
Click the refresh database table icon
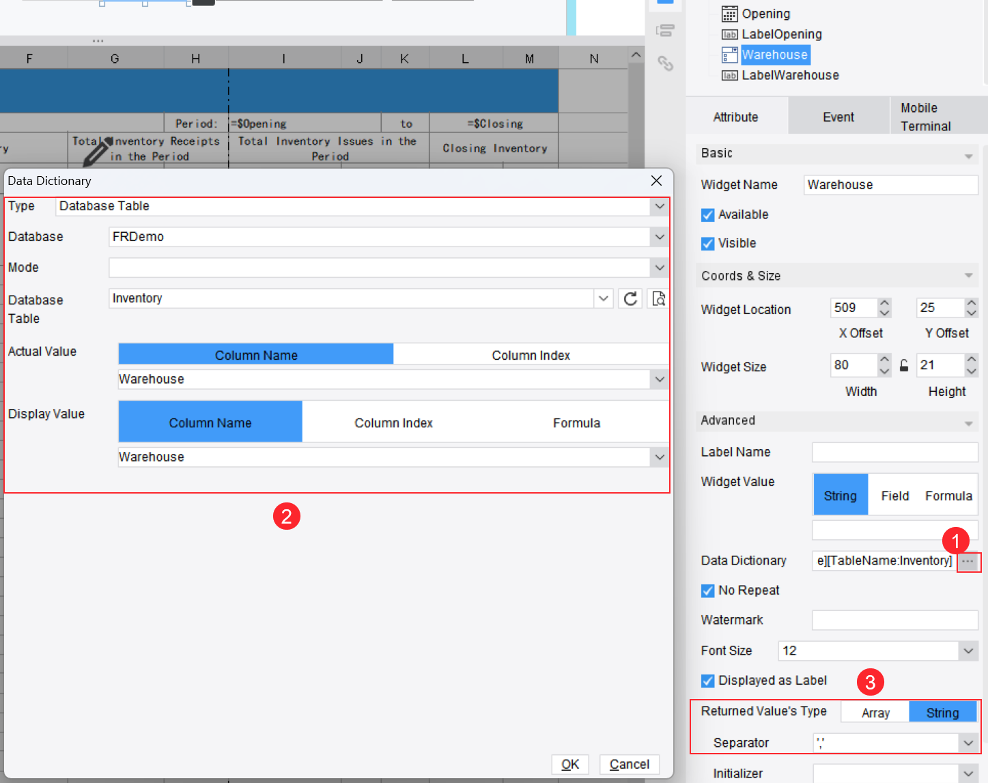(630, 298)
